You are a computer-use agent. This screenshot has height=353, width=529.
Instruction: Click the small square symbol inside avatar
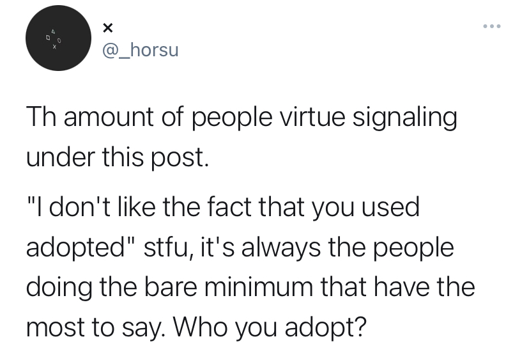[x=48, y=38]
